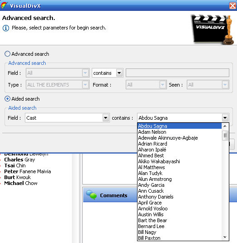Choose Alun Armstrong in the list
This screenshot has height=243, width=237.
[x=180, y=179]
